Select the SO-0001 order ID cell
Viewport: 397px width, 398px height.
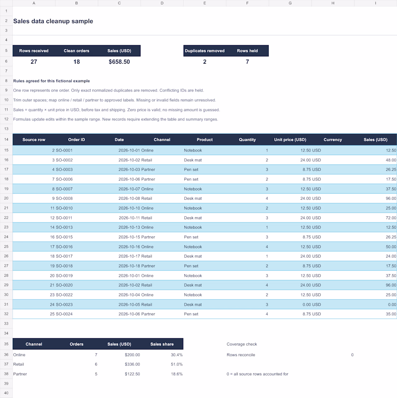[76, 150]
